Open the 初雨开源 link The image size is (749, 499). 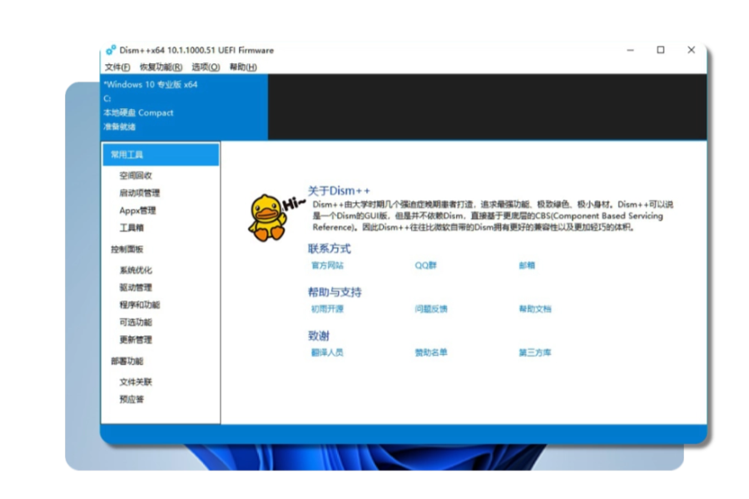click(x=327, y=309)
